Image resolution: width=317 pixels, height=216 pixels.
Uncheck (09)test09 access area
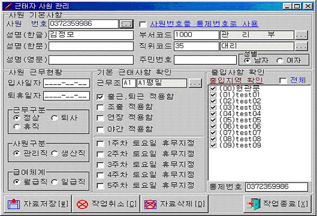213,145
